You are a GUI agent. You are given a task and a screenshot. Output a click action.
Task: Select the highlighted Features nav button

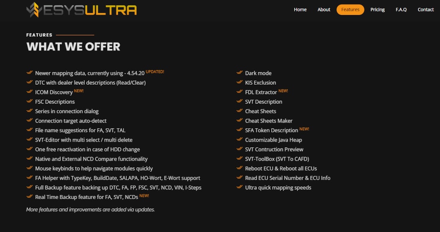pos(350,10)
